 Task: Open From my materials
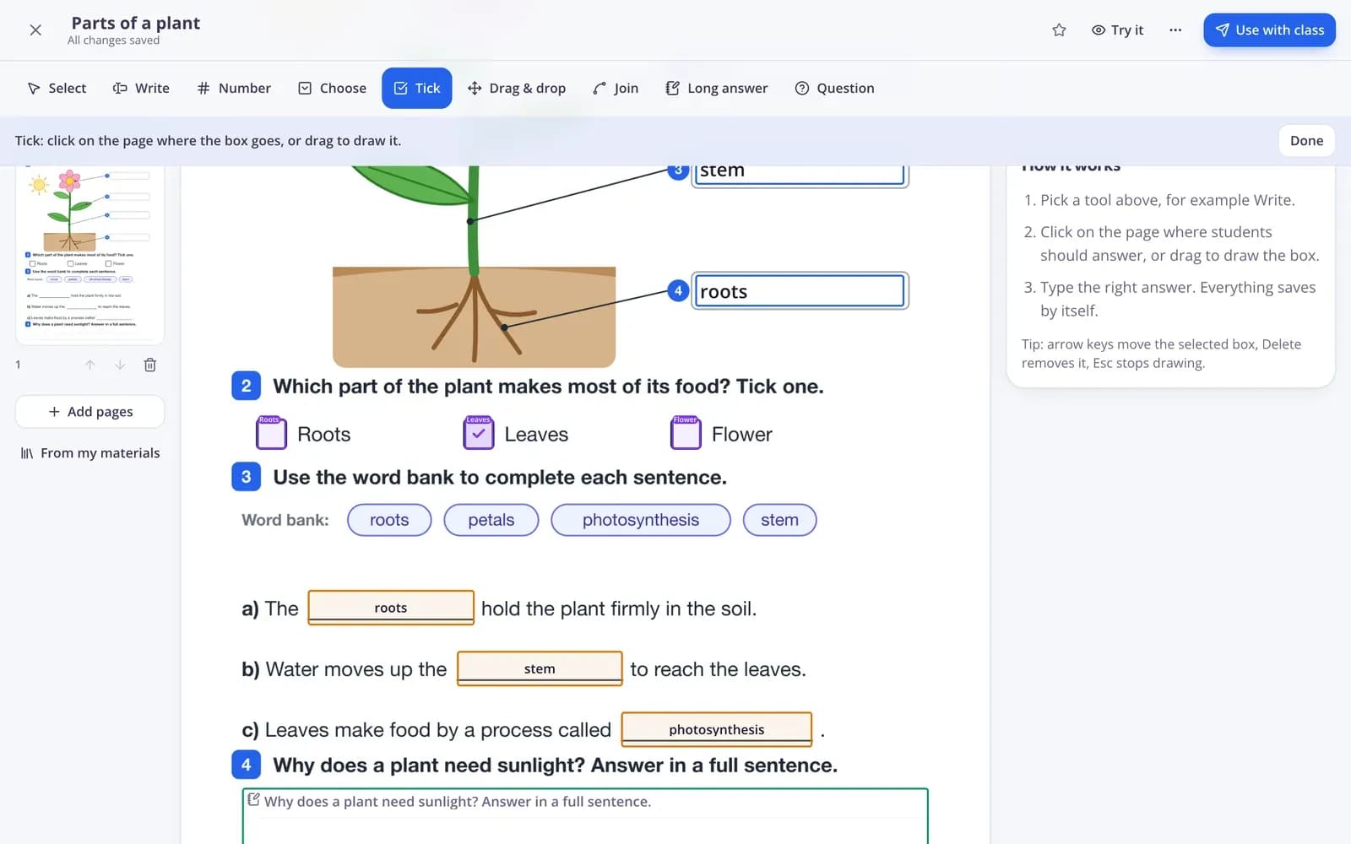click(90, 453)
